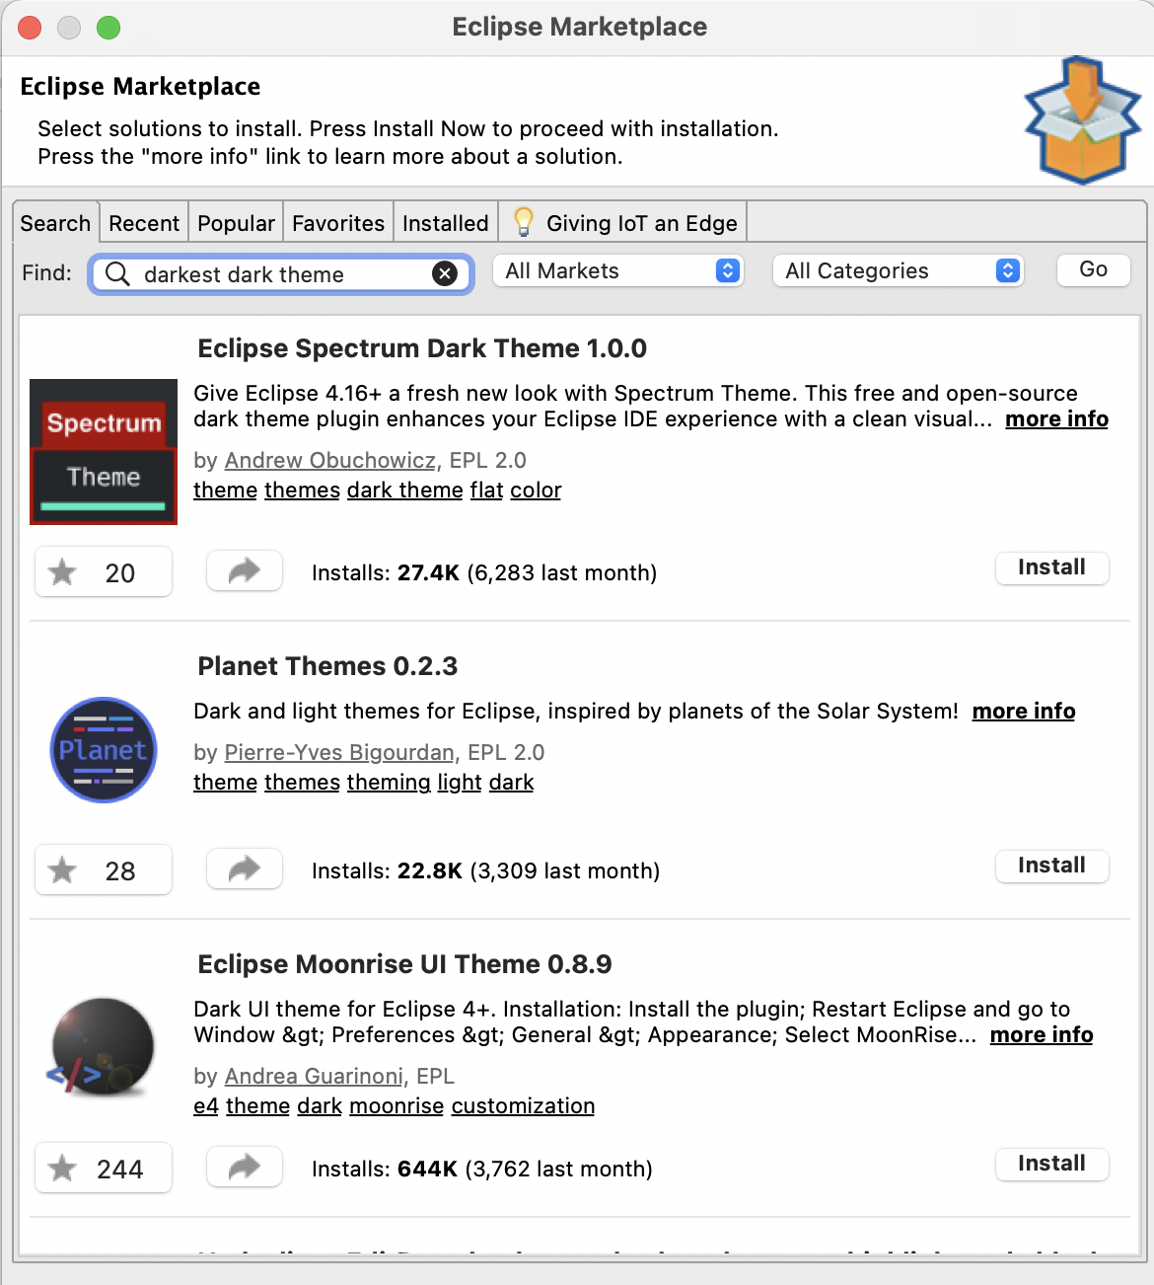The width and height of the screenshot is (1154, 1285).
Task: Share Eclipse Spectrum Dark Theme via arrow icon
Action: tap(245, 570)
